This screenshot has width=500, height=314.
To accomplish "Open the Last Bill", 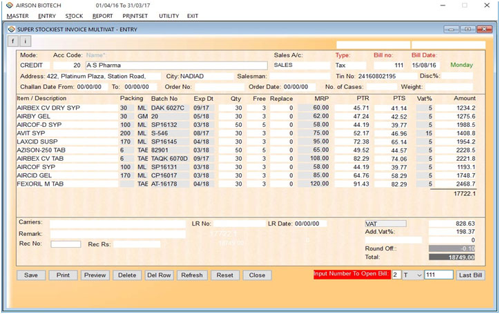I will tap(470, 275).
